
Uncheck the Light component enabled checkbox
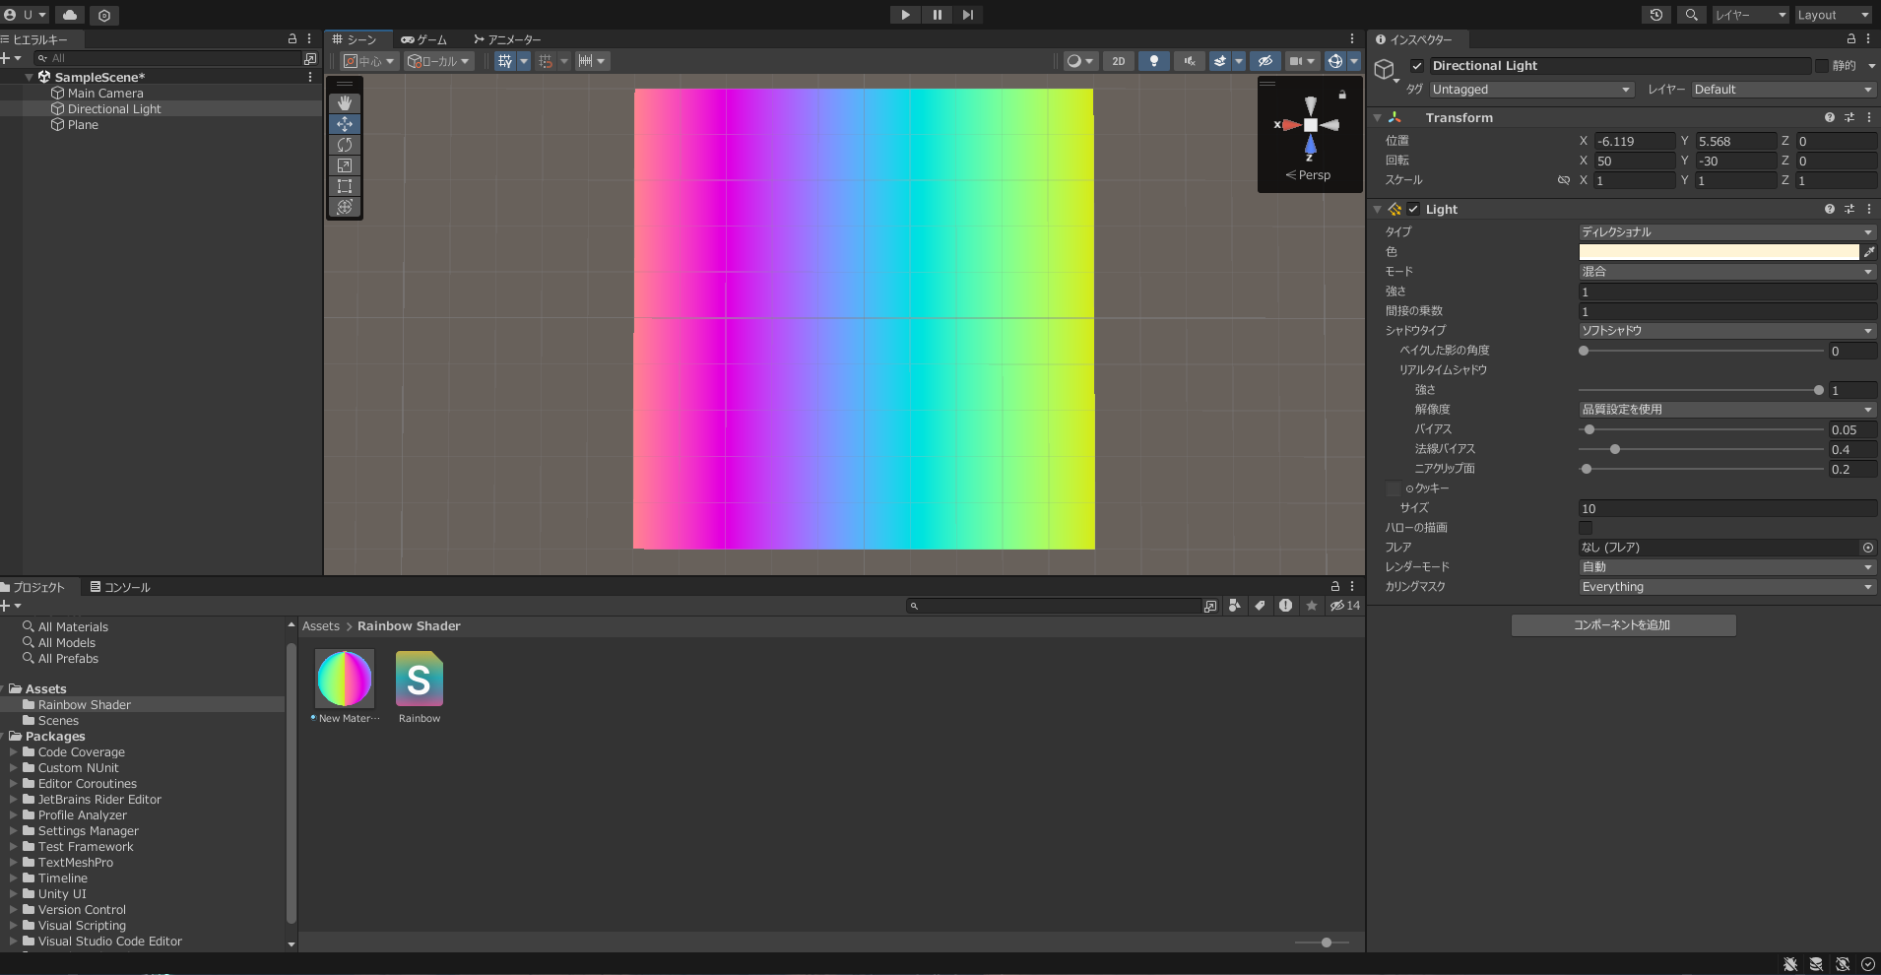click(x=1413, y=209)
